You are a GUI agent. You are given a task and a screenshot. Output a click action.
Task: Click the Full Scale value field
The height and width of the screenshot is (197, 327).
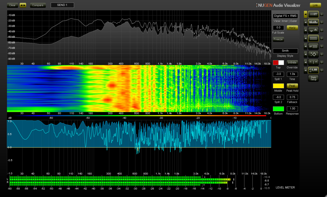tap(278, 27)
